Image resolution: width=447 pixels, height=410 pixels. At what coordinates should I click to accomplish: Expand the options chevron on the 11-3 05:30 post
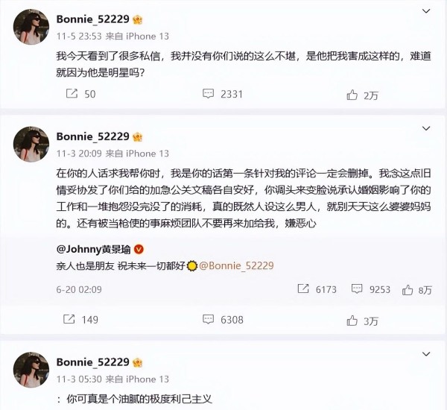[x=426, y=354]
